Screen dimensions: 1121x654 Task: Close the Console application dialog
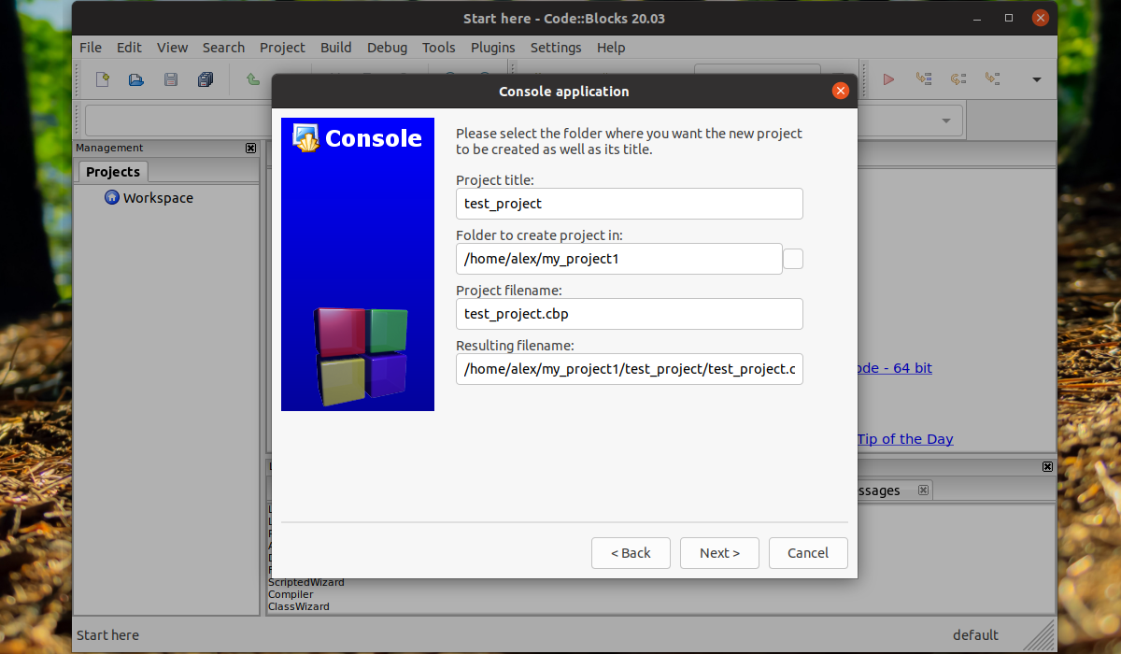[x=841, y=91]
